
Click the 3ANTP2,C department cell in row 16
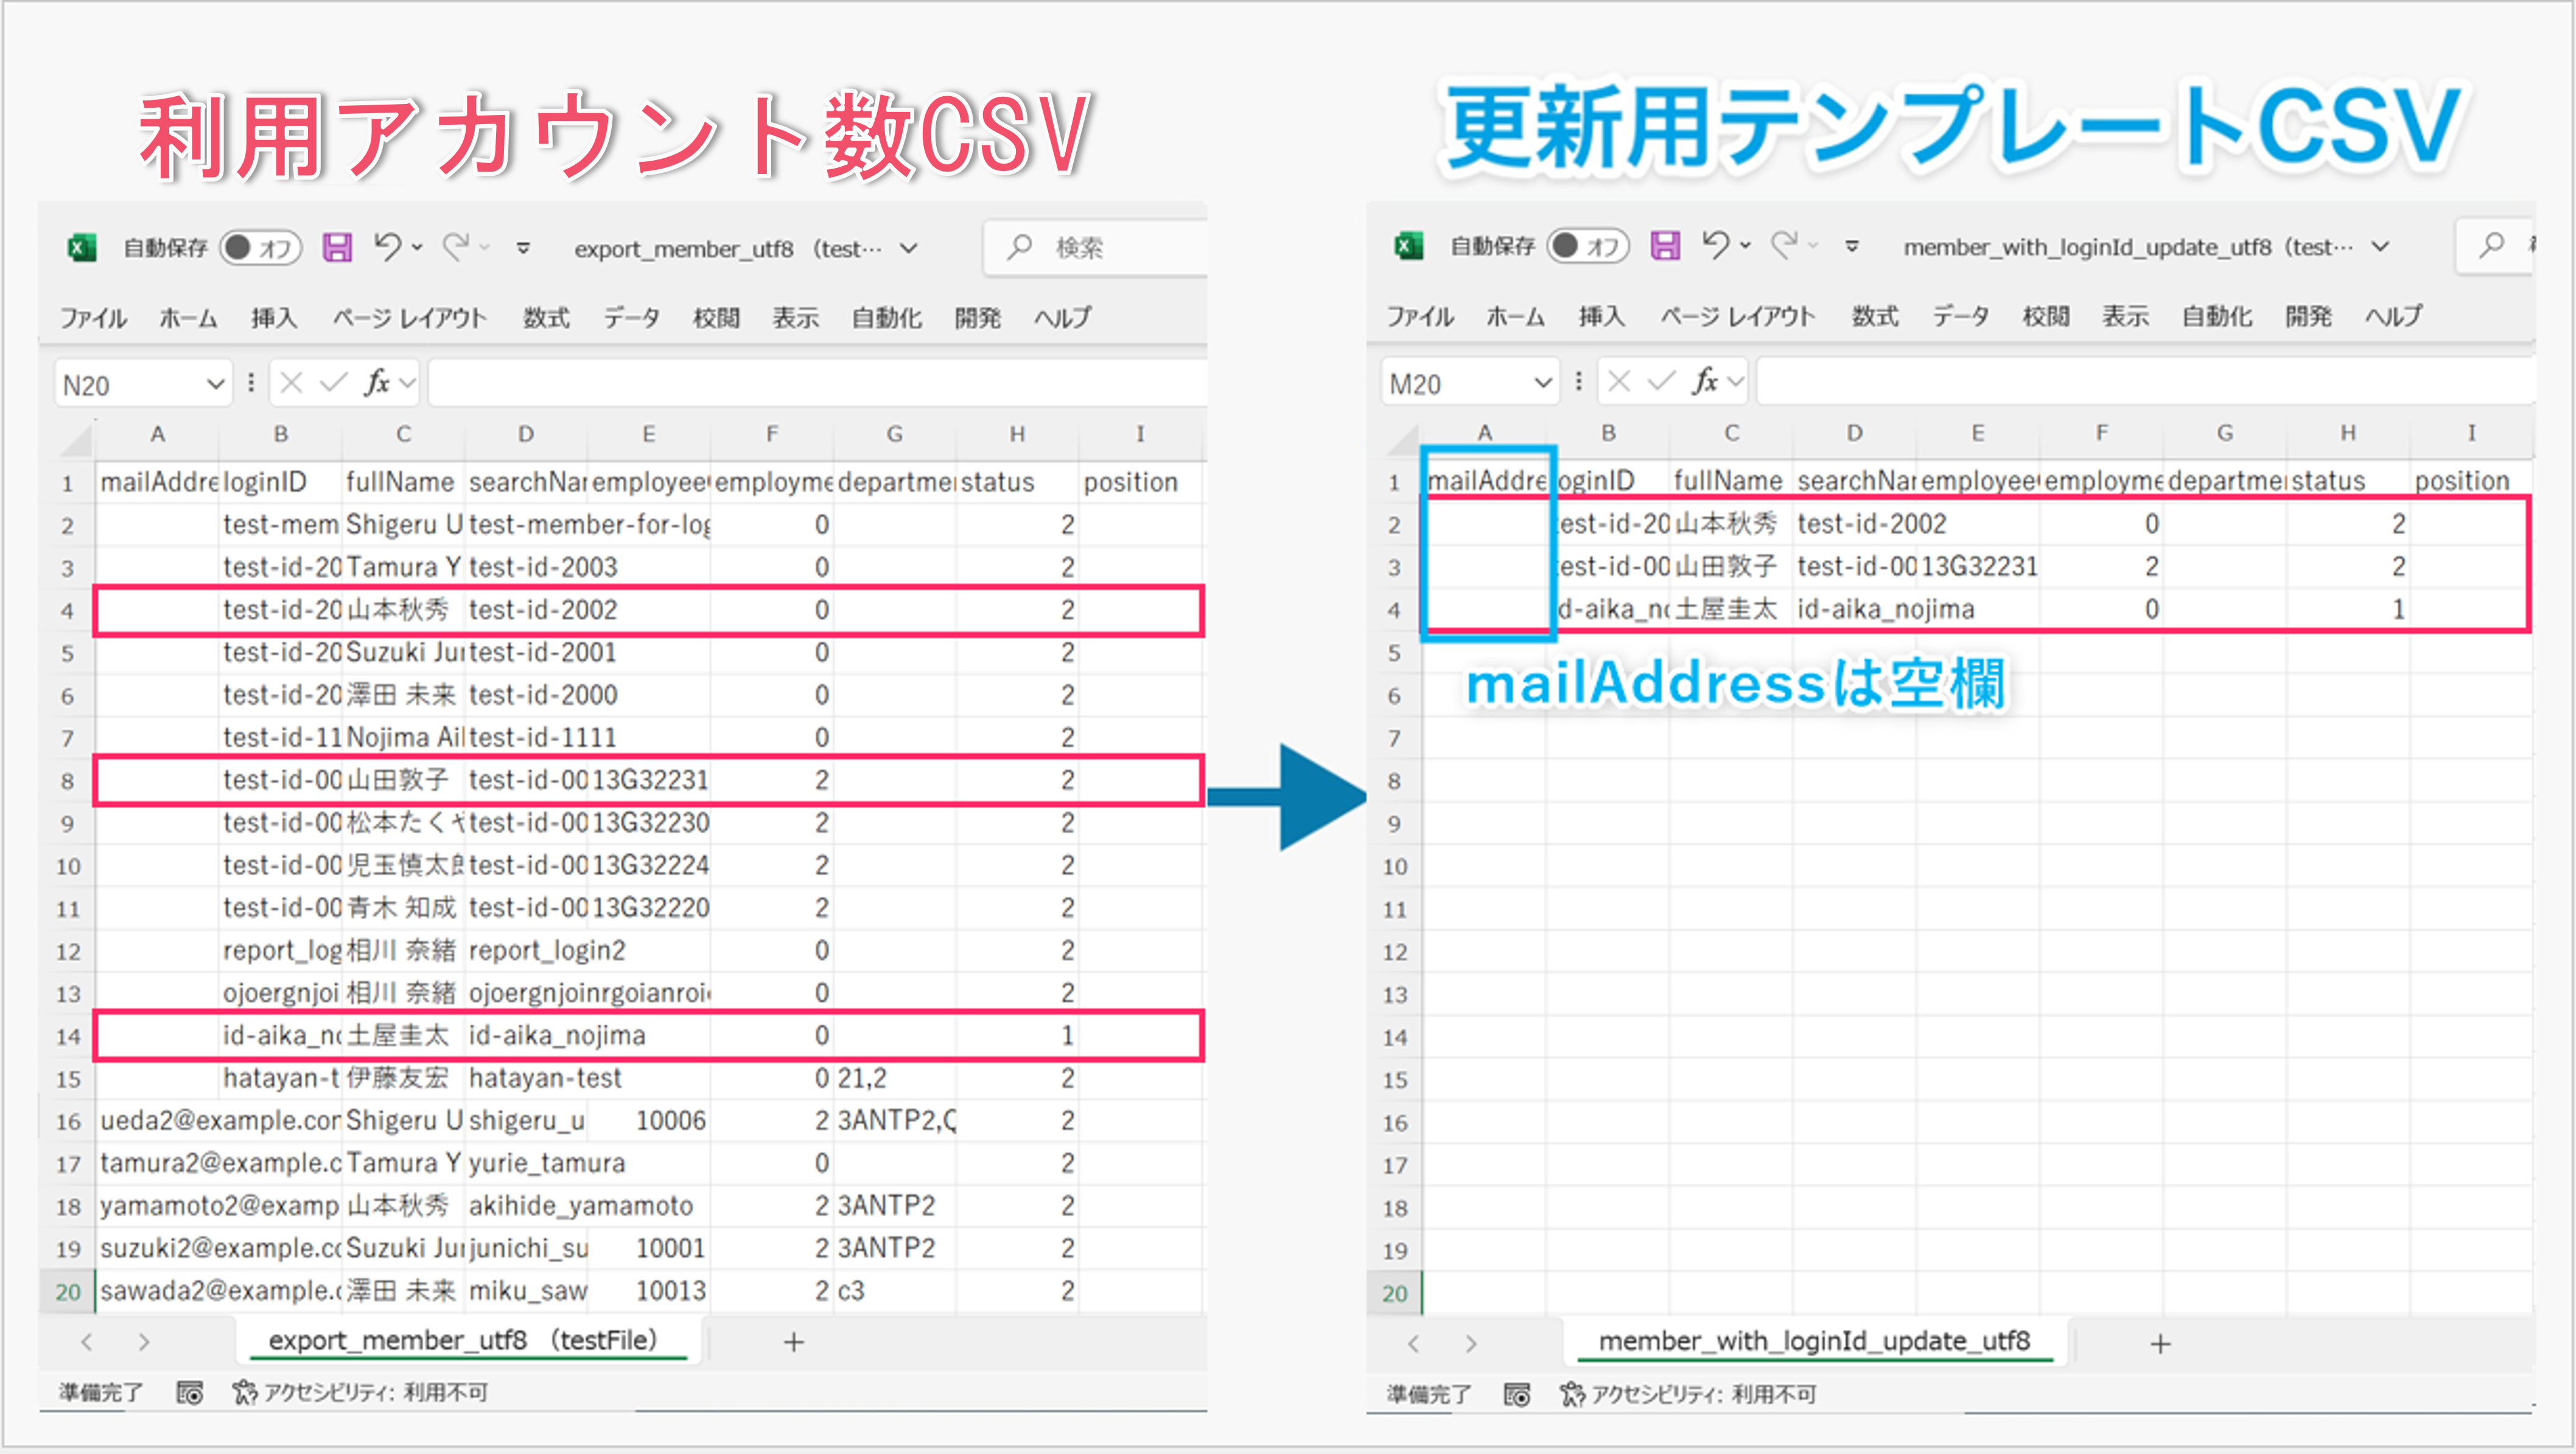tap(895, 1121)
